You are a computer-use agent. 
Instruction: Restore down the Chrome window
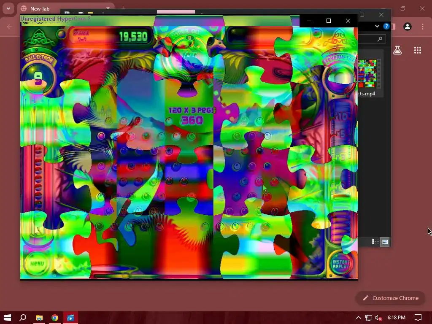(403, 8)
